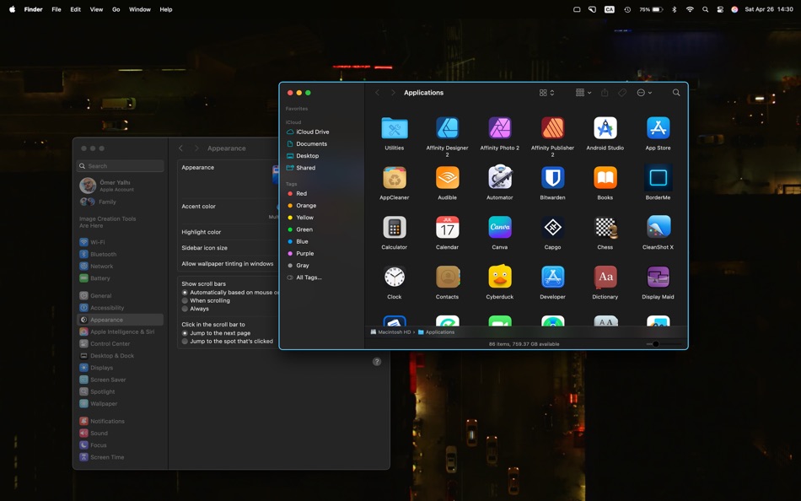Open the icon view switcher dropdown

point(546,93)
